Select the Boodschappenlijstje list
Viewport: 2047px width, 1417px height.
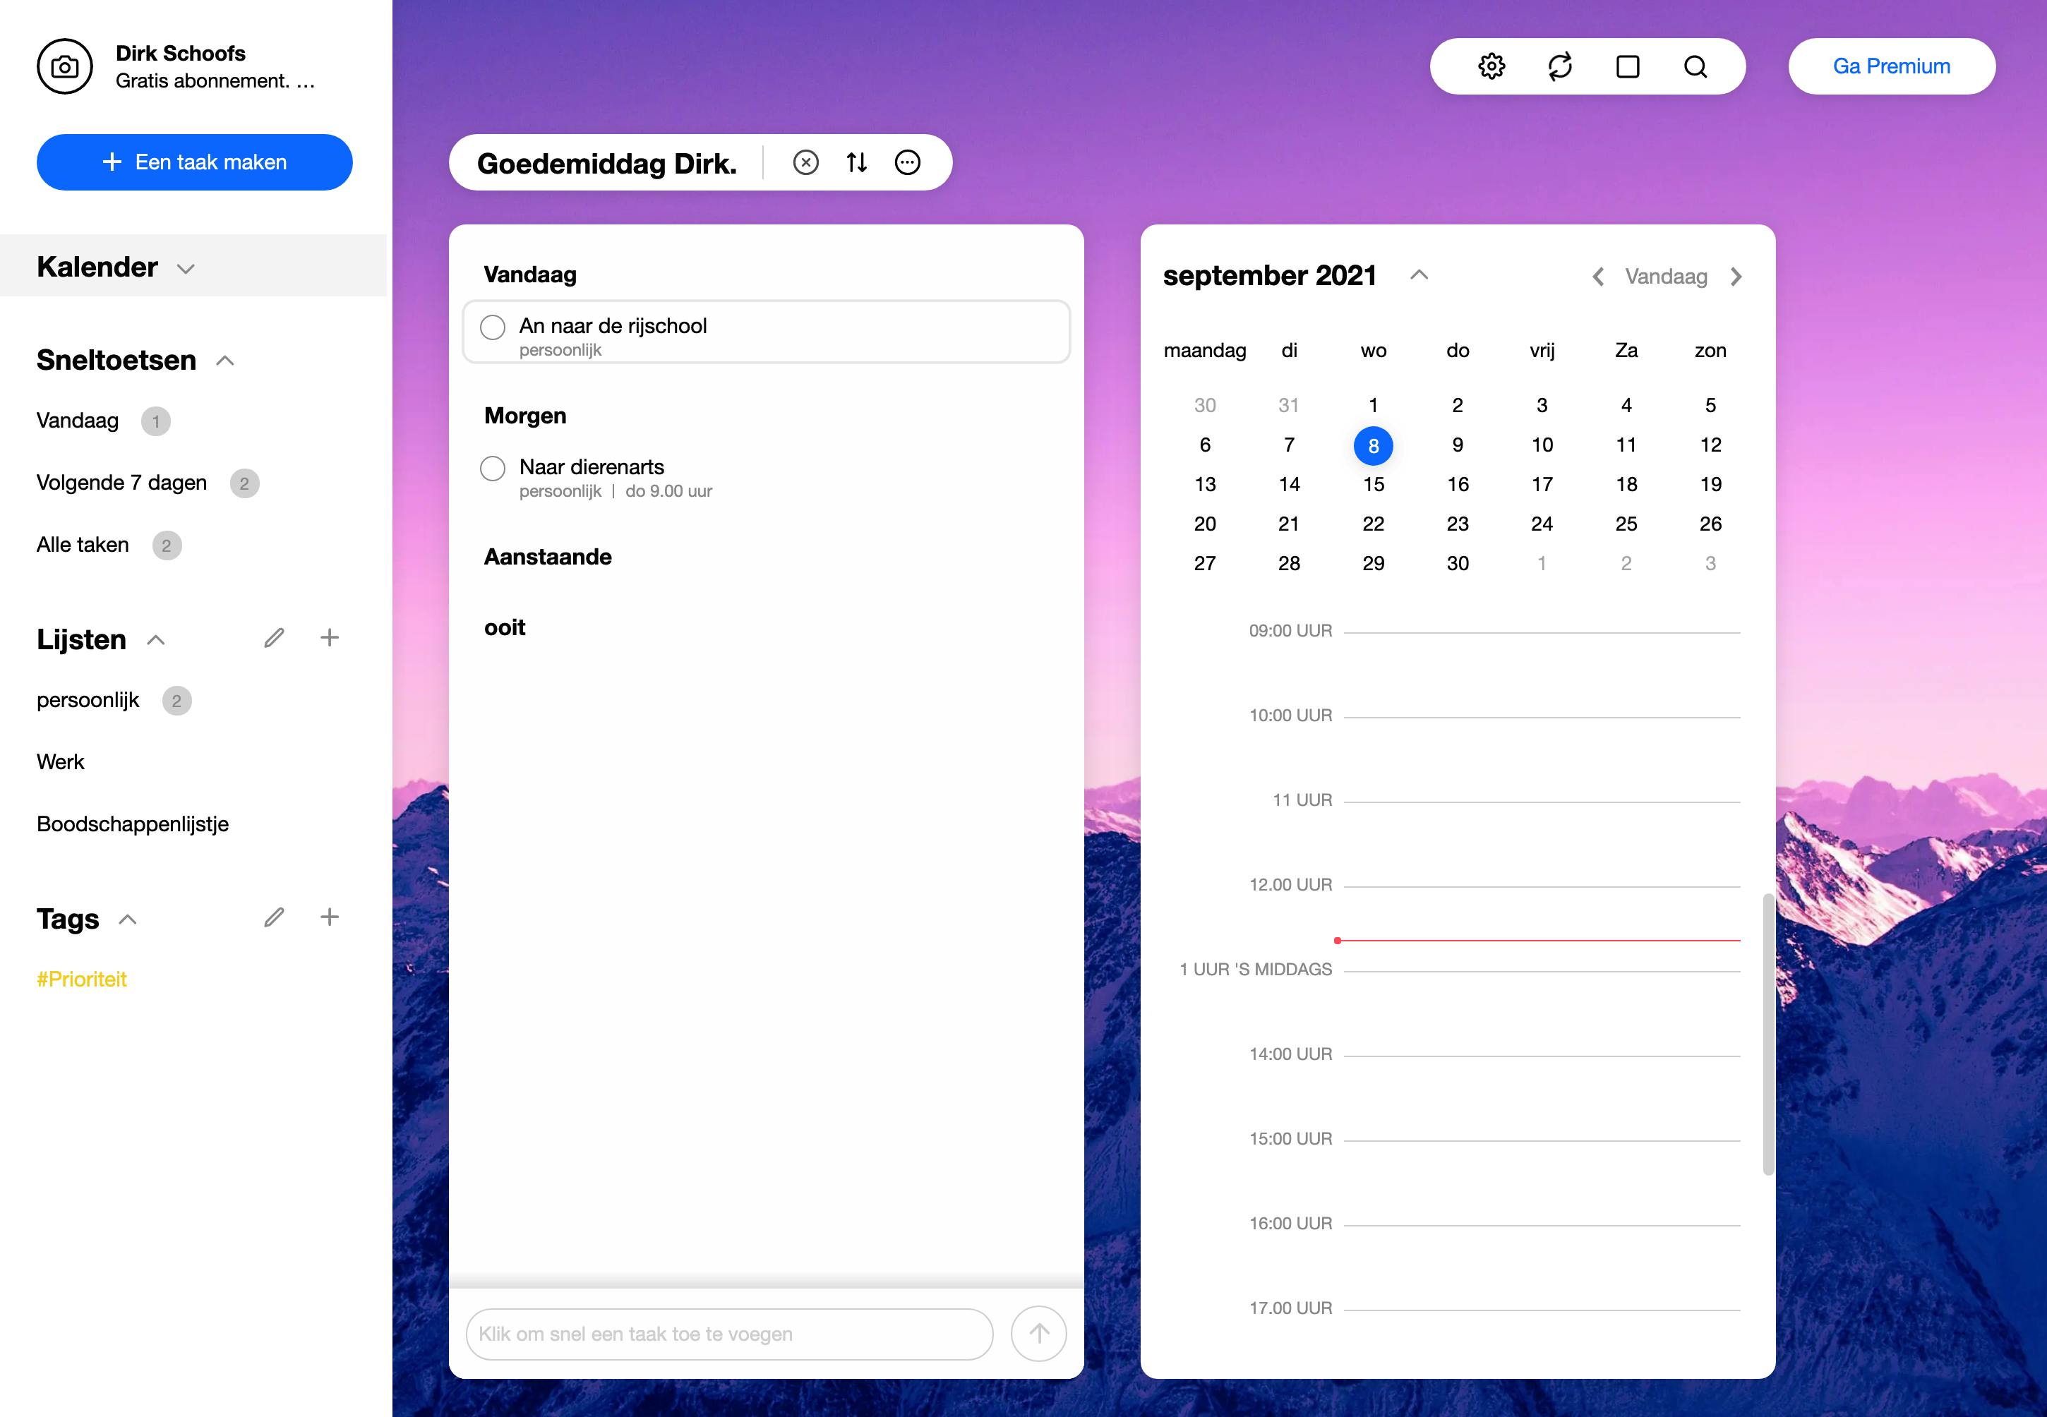click(x=132, y=824)
